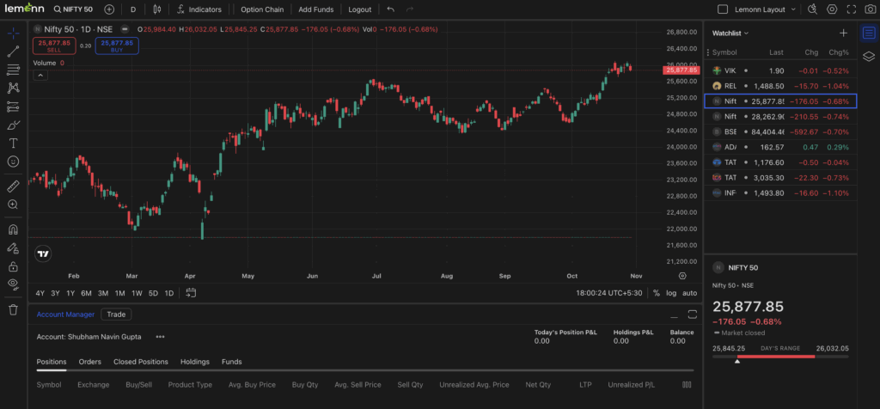880x409 pixels.
Task: Click the trash icon to remove drawings
Action: (13, 308)
